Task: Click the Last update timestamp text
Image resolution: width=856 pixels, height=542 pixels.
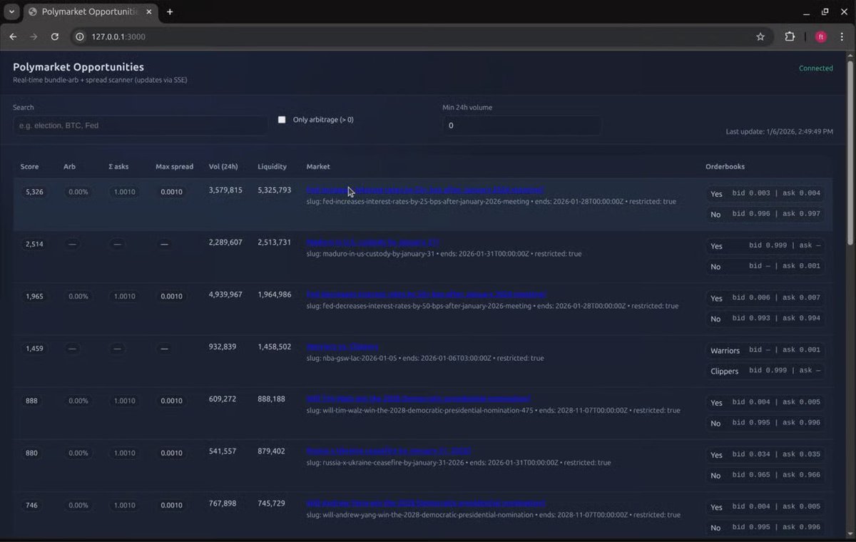Action: 779,131
